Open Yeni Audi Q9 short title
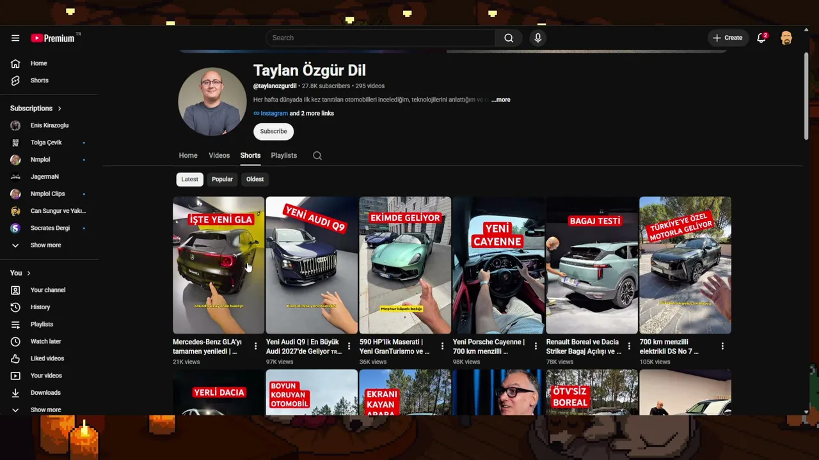Viewport: 819px width, 460px height. pyautogui.click(x=304, y=346)
